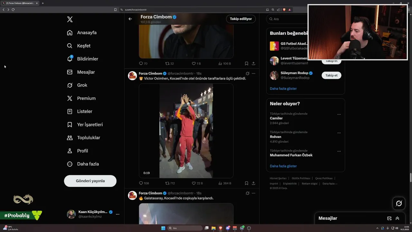Play the Osimhen video thumbnail
This screenshot has width=412, height=232.
point(186,131)
